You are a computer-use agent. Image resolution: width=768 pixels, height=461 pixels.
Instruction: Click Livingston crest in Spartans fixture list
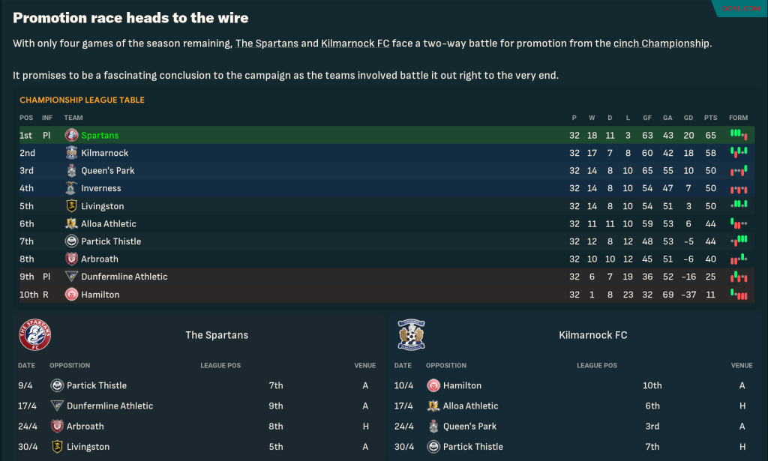tap(57, 447)
